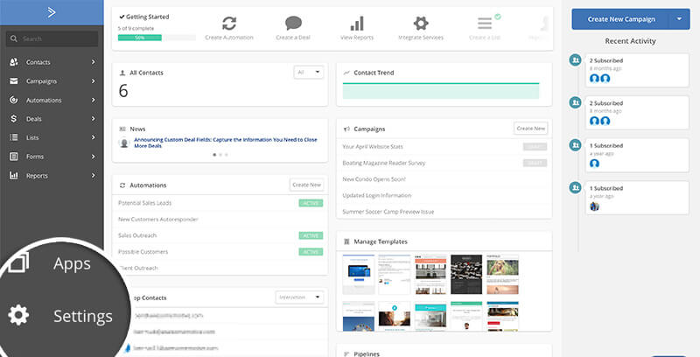
Task: Select the first news carousel dot
Action: [214, 155]
